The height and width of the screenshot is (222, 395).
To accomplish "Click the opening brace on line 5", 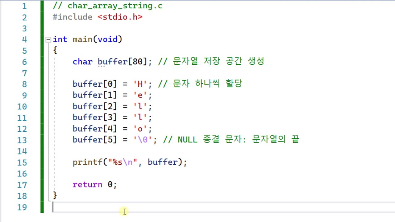I will [x=55, y=50].
